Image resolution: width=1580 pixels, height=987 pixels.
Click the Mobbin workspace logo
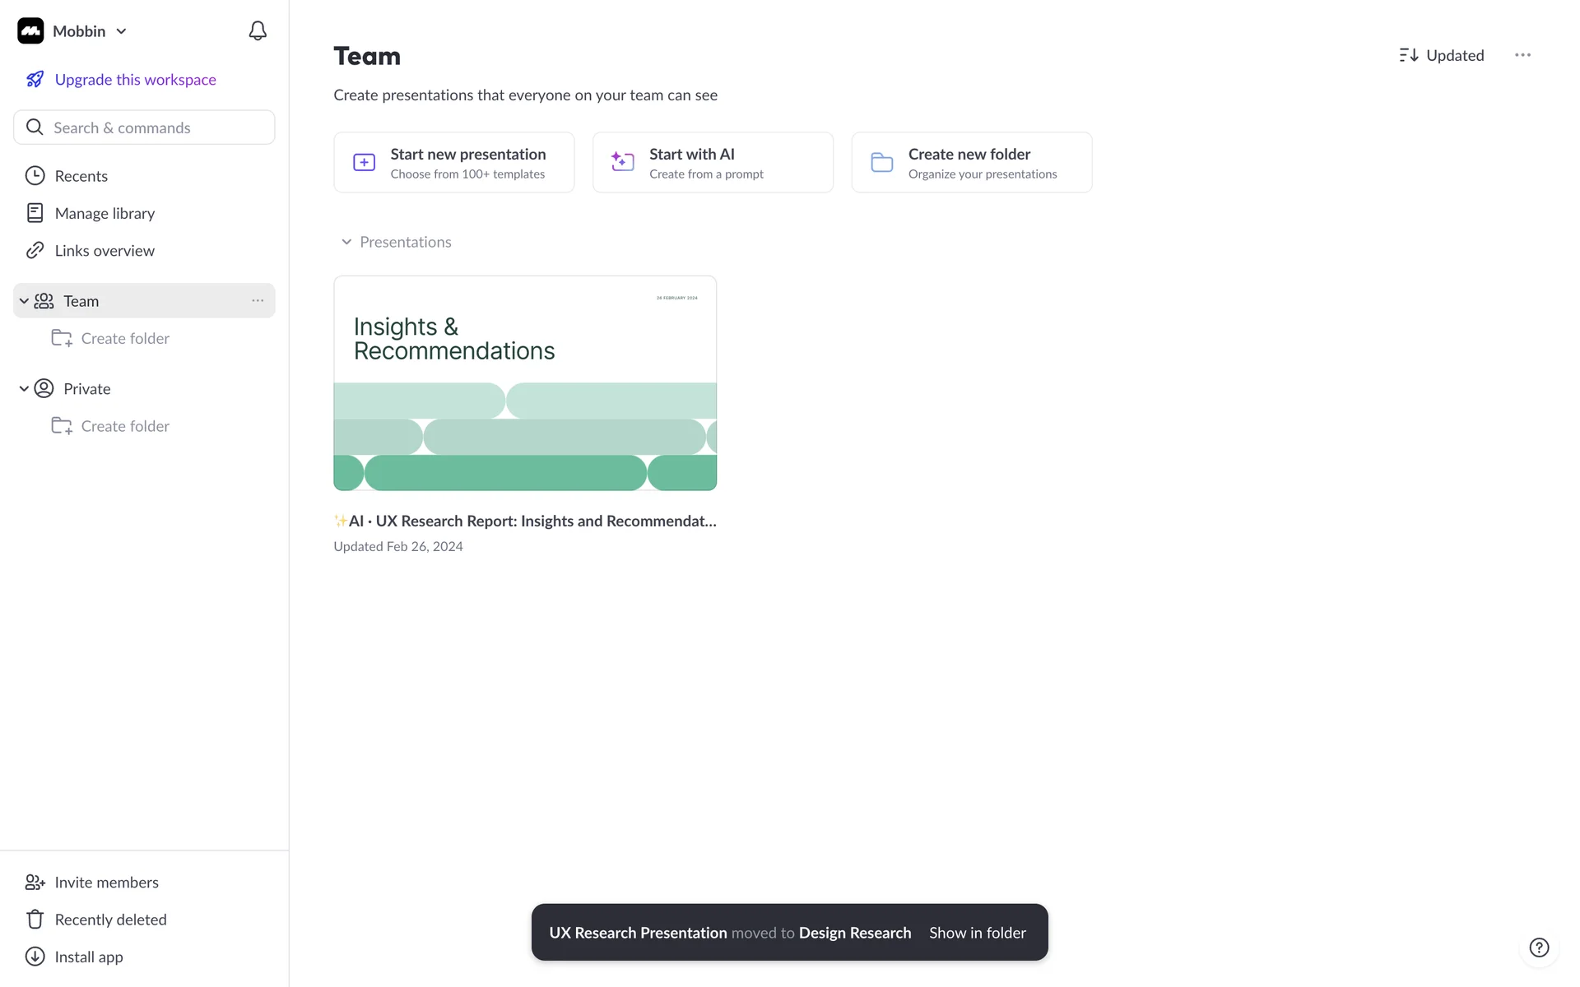[30, 31]
